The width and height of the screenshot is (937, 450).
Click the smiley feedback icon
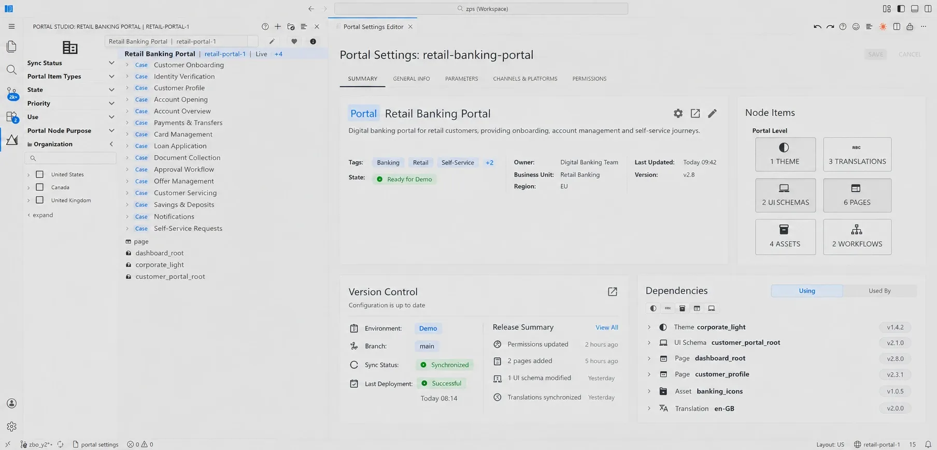pos(856,26)
